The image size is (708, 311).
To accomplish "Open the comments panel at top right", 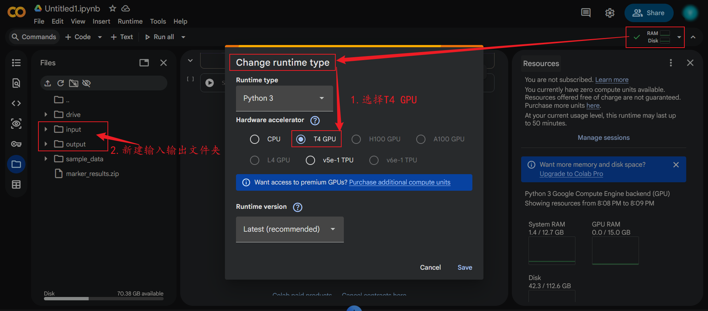I will (585, 12).
